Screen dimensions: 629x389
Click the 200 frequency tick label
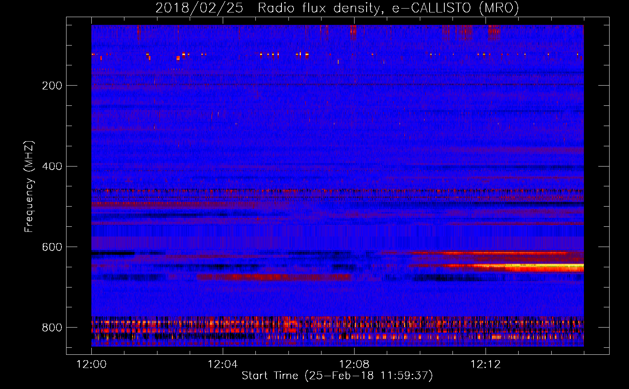click(x=52, y=86)
